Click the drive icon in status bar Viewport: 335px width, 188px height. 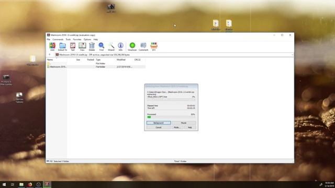pyautogui.click(x=48, y=161)
